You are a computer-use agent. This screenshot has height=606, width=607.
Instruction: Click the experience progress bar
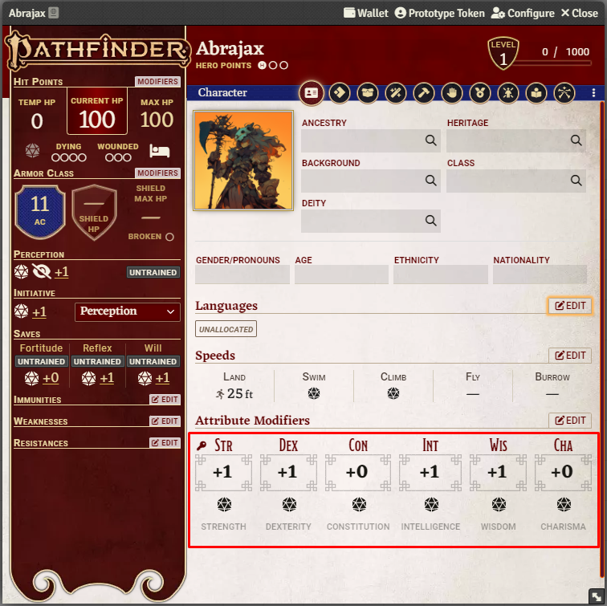click(x=553, y=63)
